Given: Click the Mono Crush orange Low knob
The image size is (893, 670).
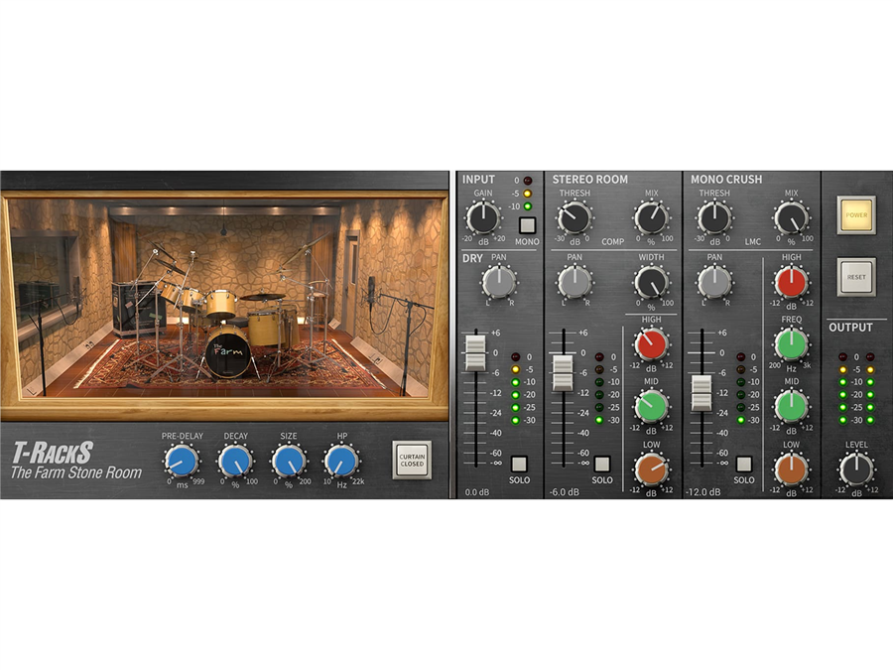Looking at the screenshot, I should [x=791, y=468].
